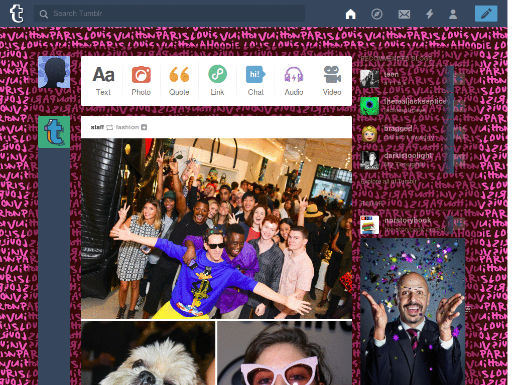Create a new Quote post

(x=179, y=81)
